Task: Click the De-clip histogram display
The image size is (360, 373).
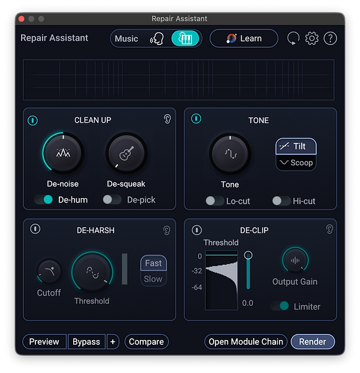Action: pyautogui.click(x=221, y=281)
